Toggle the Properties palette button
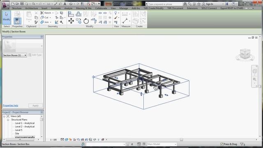This screenshot has width=263, height=148. click(17, 21)
